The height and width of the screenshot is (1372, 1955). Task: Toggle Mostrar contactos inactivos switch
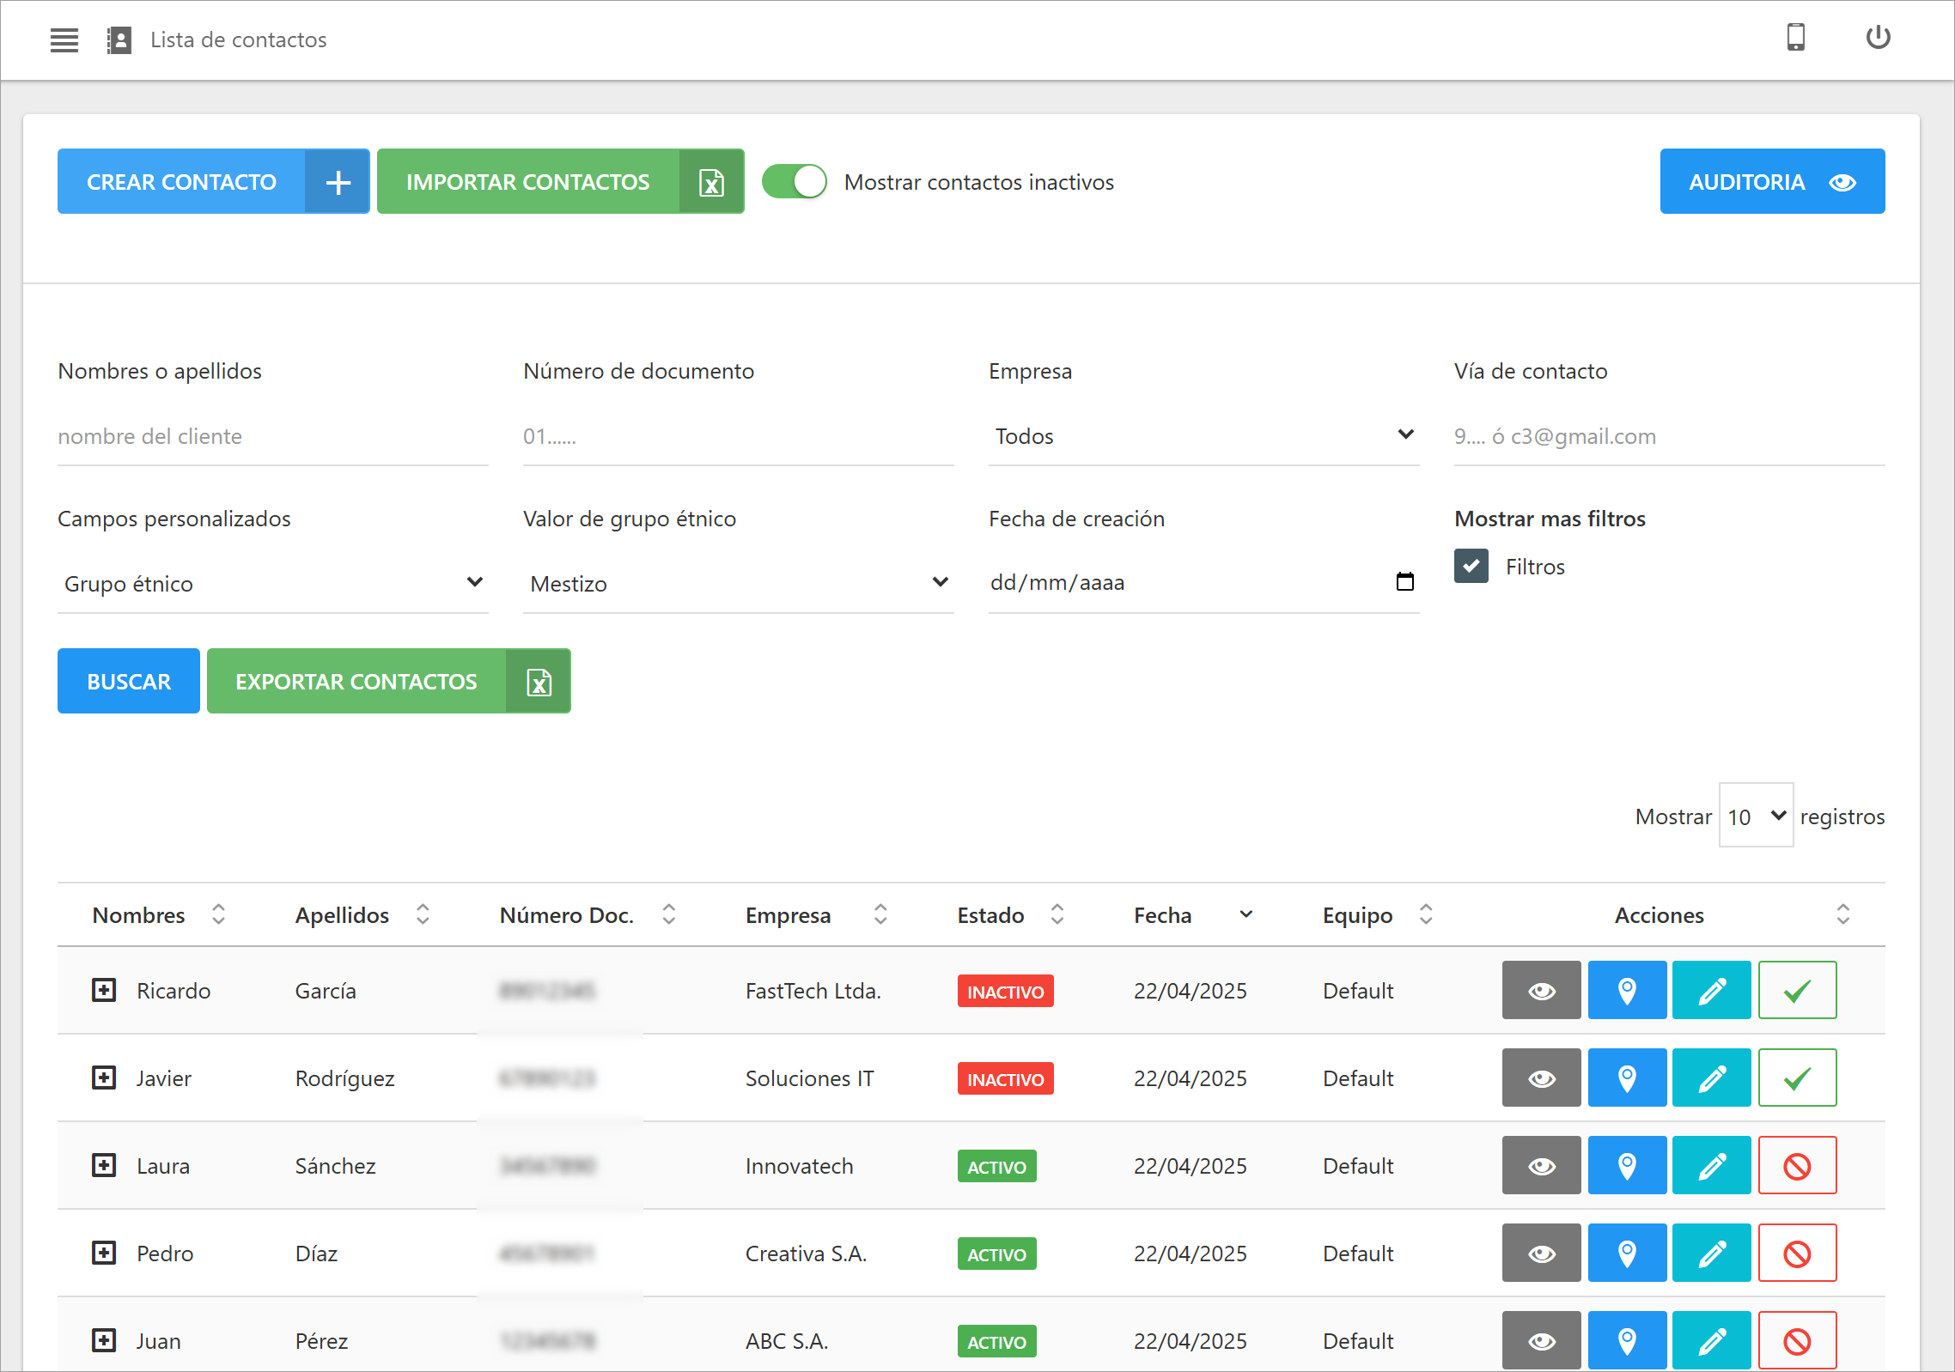point(795,182)
